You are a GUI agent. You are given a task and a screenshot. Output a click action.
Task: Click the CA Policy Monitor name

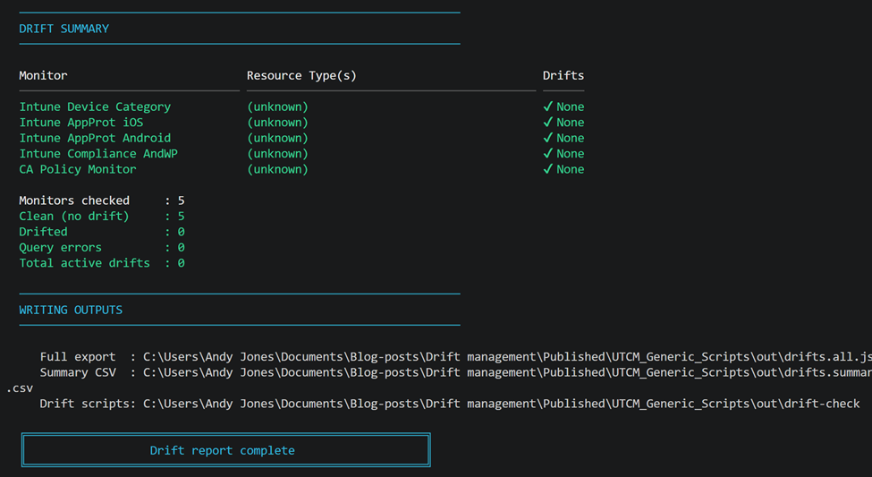78,169
